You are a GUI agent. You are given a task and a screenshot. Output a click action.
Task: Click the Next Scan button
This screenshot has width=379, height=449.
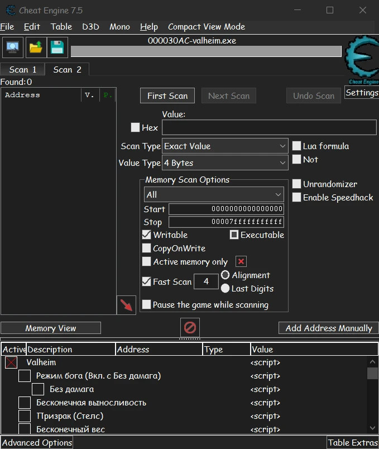point(229,95)
